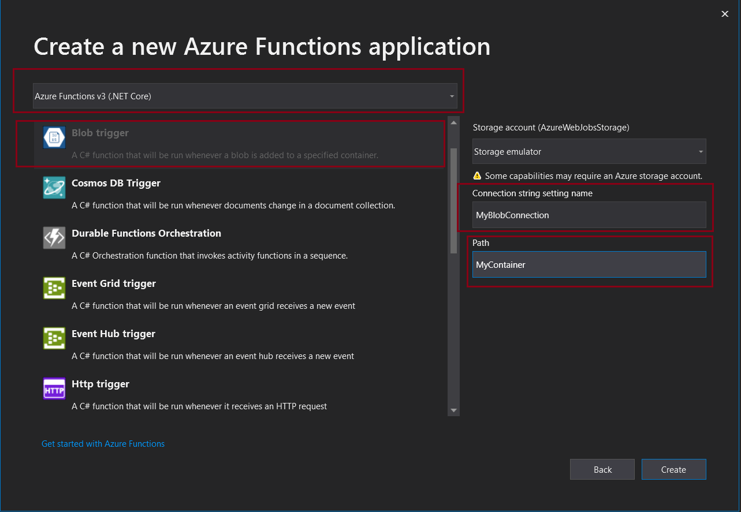Open Get started with Azure Functions link
This screenshot has width=741, height=512.
point(103,444)
